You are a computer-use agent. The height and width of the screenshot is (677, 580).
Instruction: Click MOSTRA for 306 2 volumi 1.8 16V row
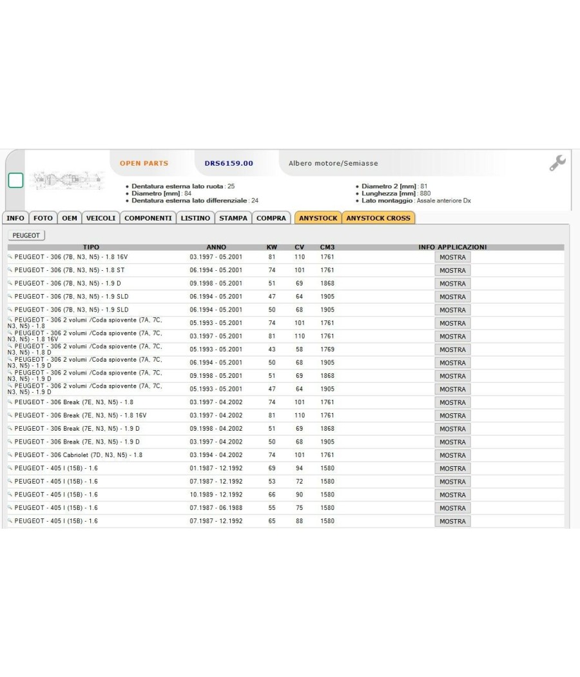tap(452, 337)
